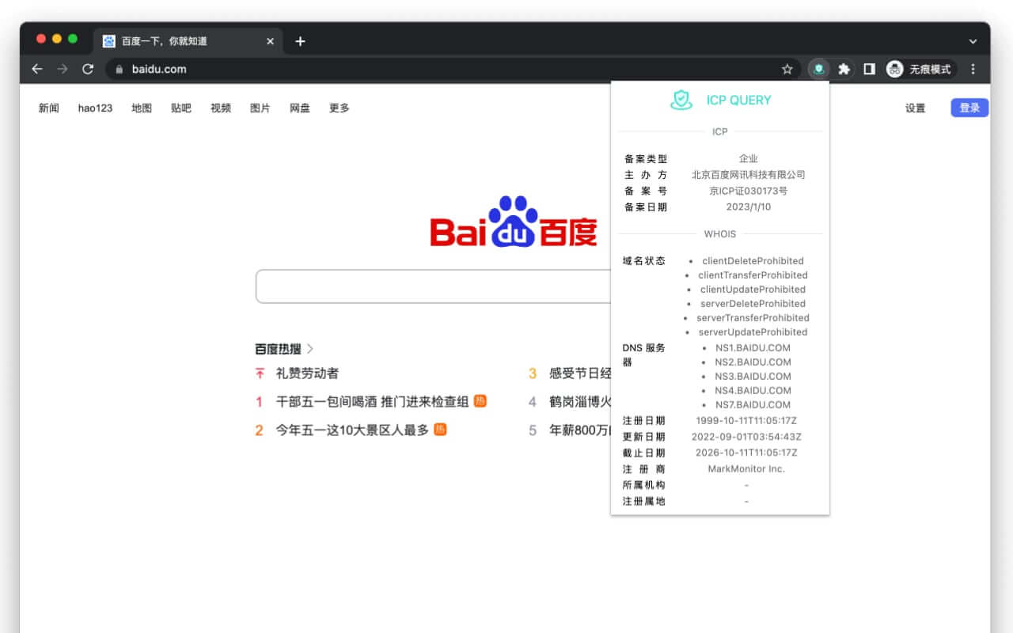Viewport: 1013px width, 633px height.
Task: Click the ICP QUERY shield logo
Action: click(681, 100)
